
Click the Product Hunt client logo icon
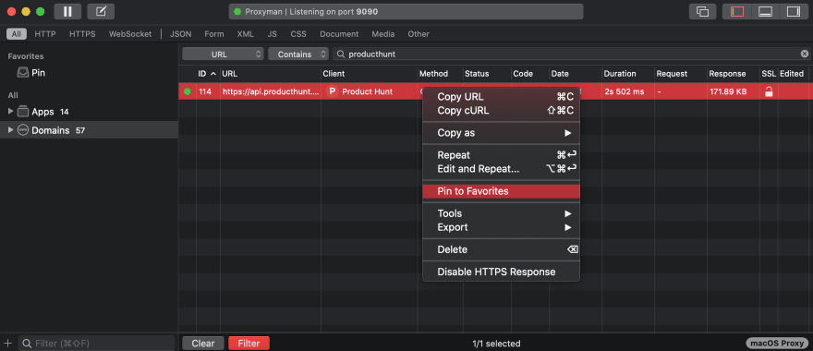click(x=333, y=91)
